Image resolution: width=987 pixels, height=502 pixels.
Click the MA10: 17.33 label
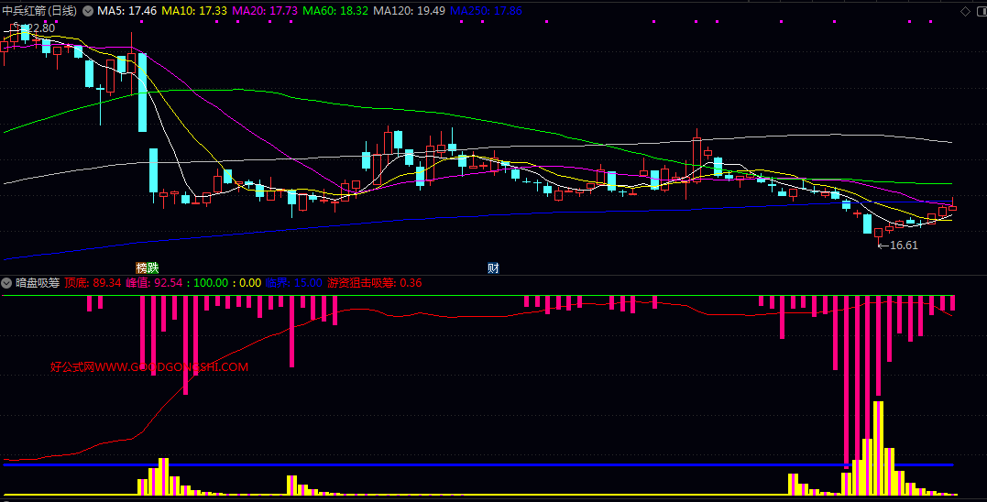(194, 11)
